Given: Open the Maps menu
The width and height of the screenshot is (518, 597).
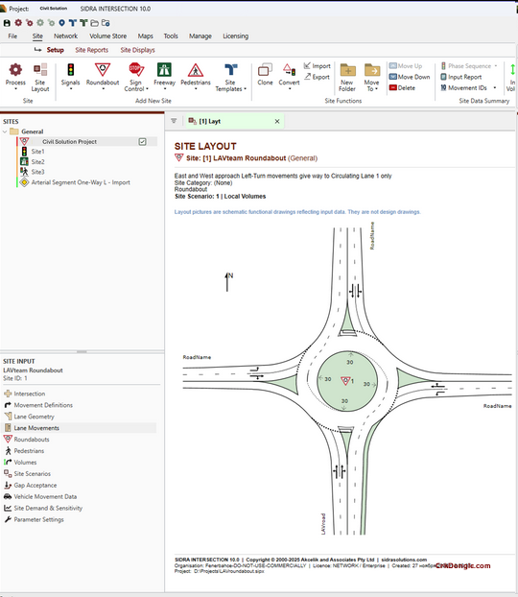Looking at the screenshot, I should (146, 36).
